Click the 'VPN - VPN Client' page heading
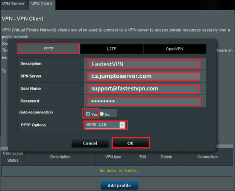The width and height of the screenshot is (235, 191). (23, 19)
